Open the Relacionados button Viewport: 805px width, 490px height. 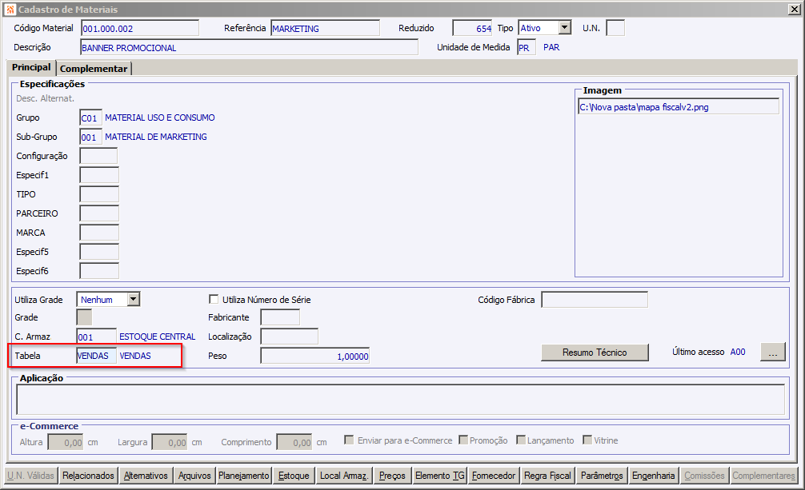point(88,476)
